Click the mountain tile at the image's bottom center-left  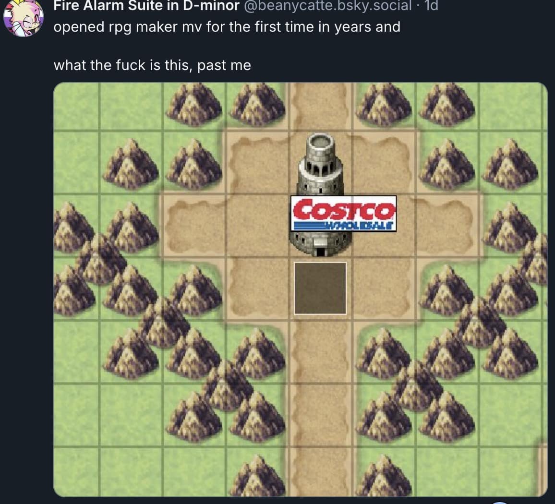tap(257, 475)
